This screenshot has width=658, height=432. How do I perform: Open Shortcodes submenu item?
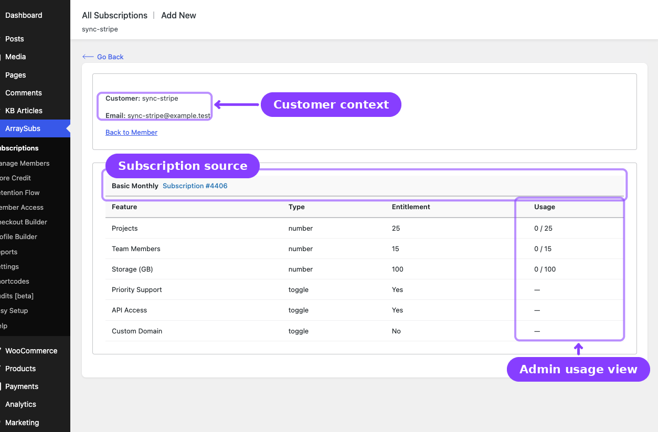coord(15,281)
